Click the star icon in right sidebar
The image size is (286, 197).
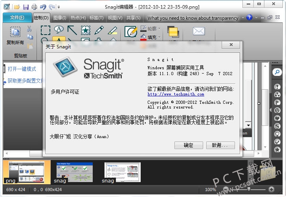coord(277,150)
